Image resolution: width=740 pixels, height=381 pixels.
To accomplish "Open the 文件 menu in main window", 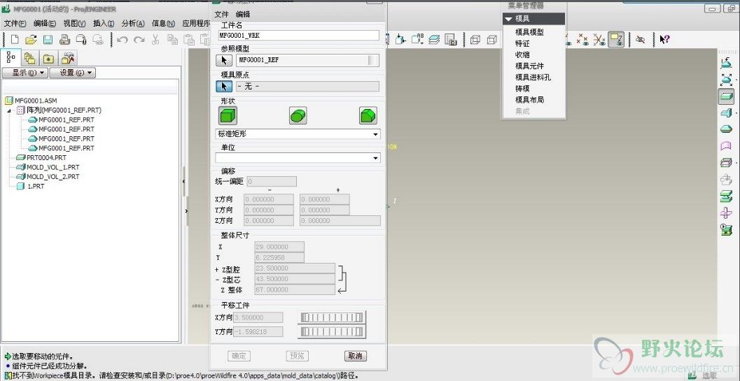I will click(x=15, y=23).
